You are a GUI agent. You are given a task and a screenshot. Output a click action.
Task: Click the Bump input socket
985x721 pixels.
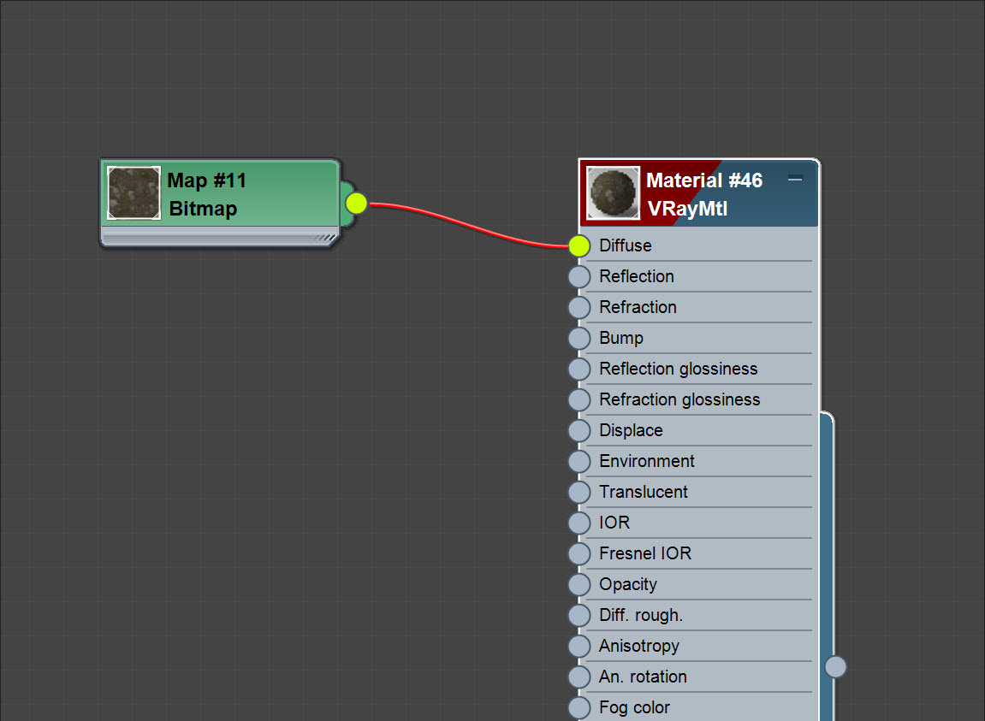pos(579,339)
